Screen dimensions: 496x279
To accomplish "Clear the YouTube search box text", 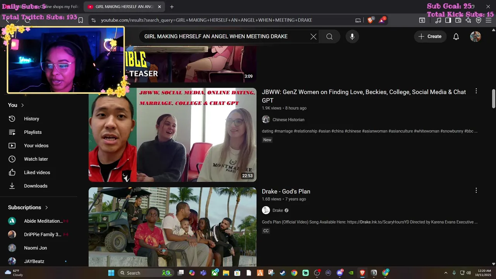I will coord(313,36).
